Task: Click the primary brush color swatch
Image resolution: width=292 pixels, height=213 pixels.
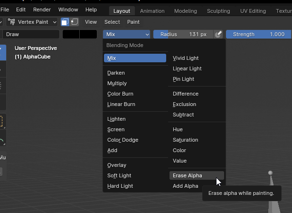Action: click(71, 34)
